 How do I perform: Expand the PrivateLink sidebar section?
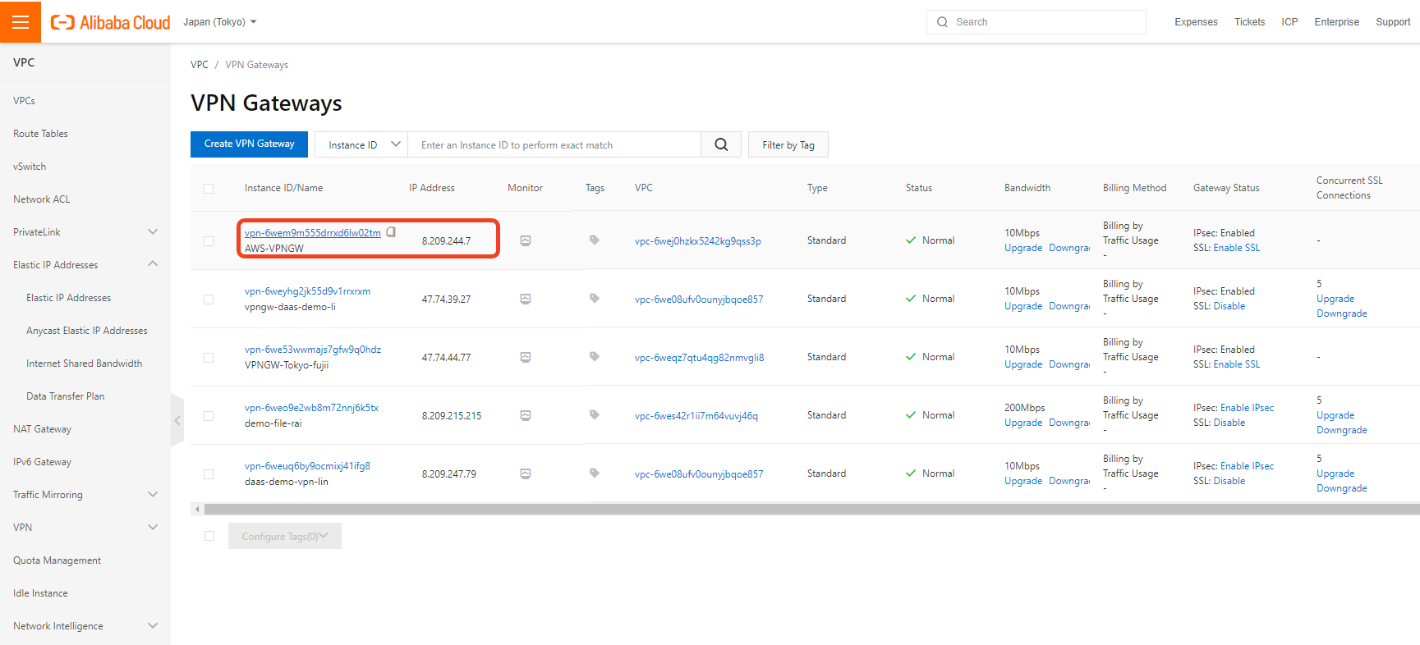(x=153, y=231)
